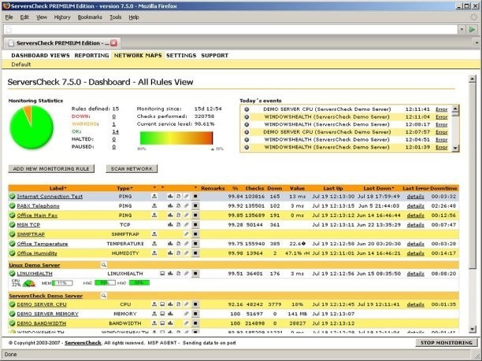The height and width of the screenshot is (361, 482).
Task: Open the Error link for the 12:08:17 WINDOWSHEALTH event
Action: [441, 124]
